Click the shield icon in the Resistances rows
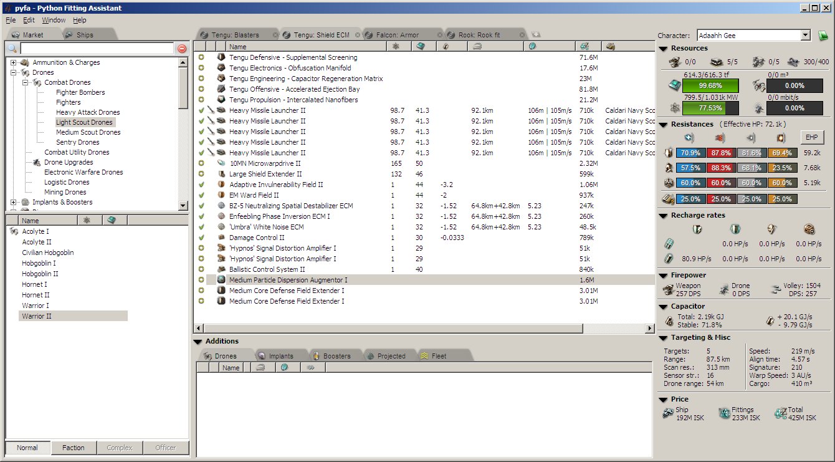Screen dimensions: 835x462 tap(668, 153)
